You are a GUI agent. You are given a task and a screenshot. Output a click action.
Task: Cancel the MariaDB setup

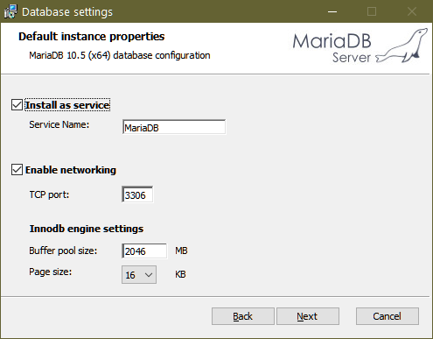388,316
